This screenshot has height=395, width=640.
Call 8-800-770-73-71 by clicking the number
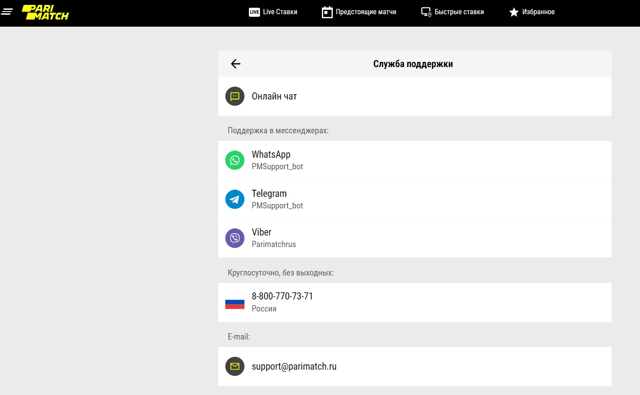(x=282, y=296)
